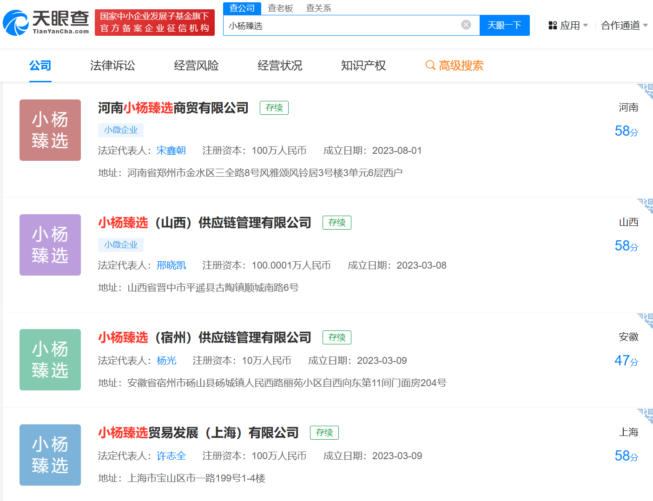
Task: Open 河南小杨臻选商贸有限公司 company page
Action: 173,108
